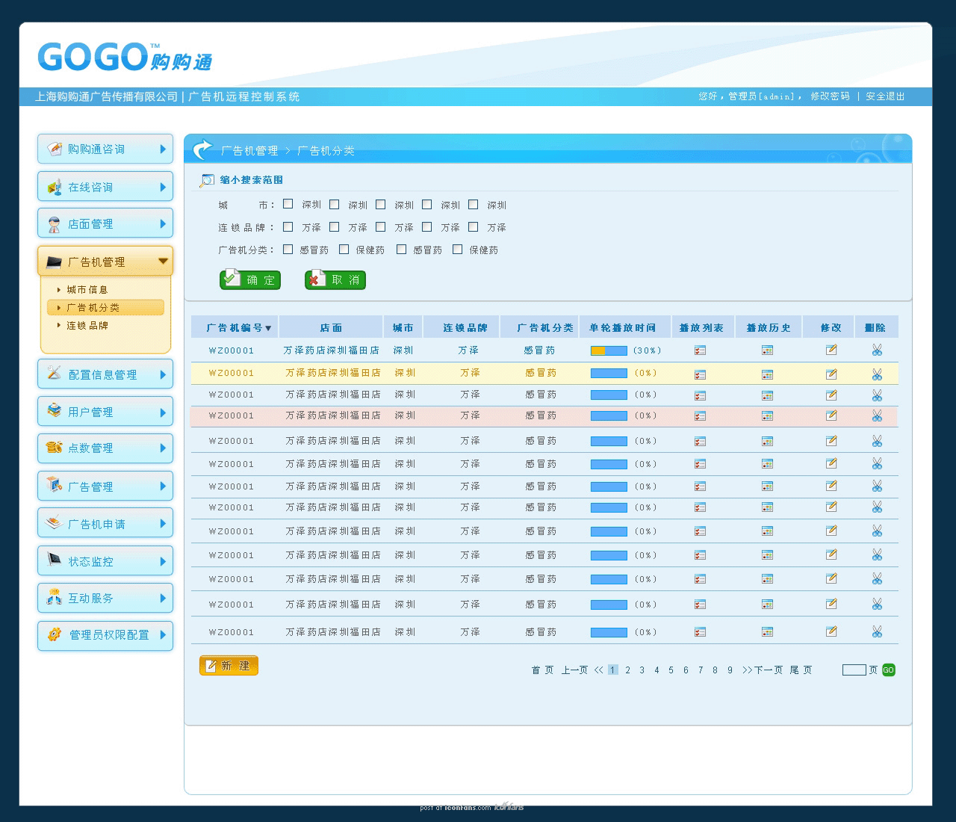This screenshot has height=822, width=956.
Task: Click edit icon in the yellow highlighted row
Action: point(831,373)
